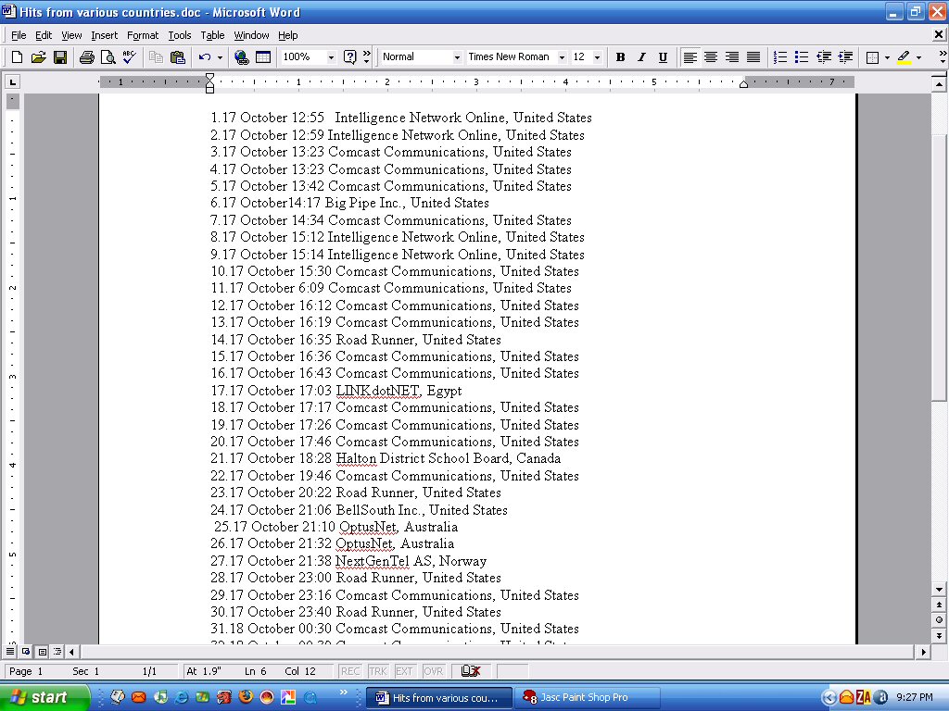Toggle Underline formatting

[664, 57]
